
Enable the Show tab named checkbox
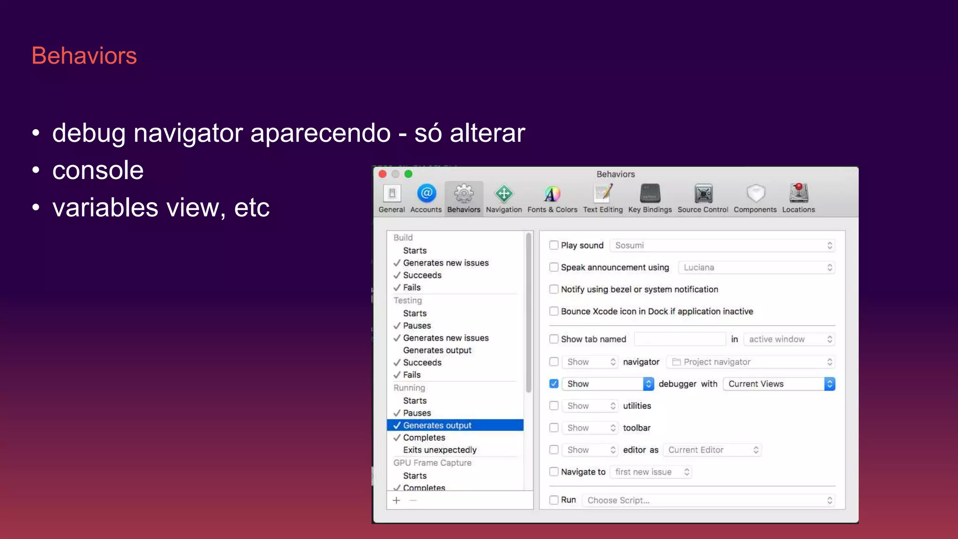tap(554, 339)
